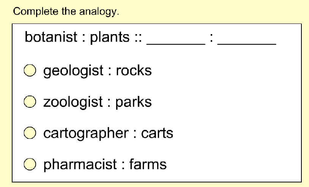Viewport: 309px width, 187px height.
Task: Click the word "rocks" in the first option
Action: click(134, 70)
